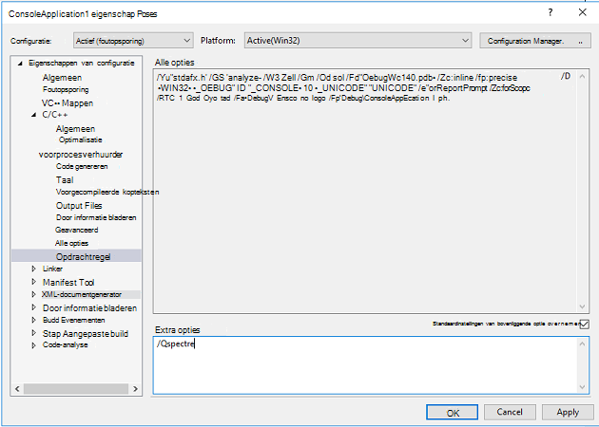Select XML-documentgenerator label
This screenshot has width=599, height=427.
click(82, 294)
